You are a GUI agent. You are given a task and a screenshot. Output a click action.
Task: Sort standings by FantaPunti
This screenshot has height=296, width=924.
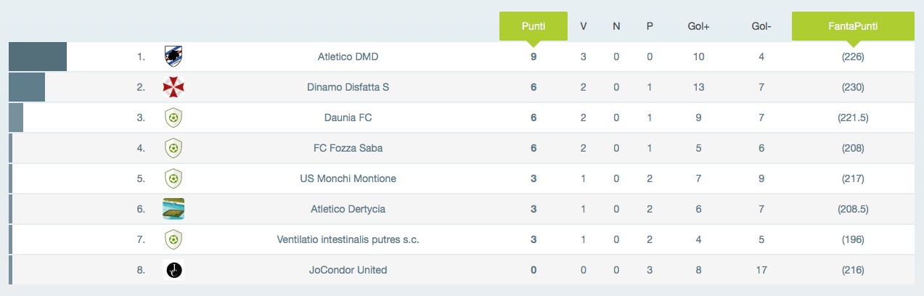[x=853, y=26]
